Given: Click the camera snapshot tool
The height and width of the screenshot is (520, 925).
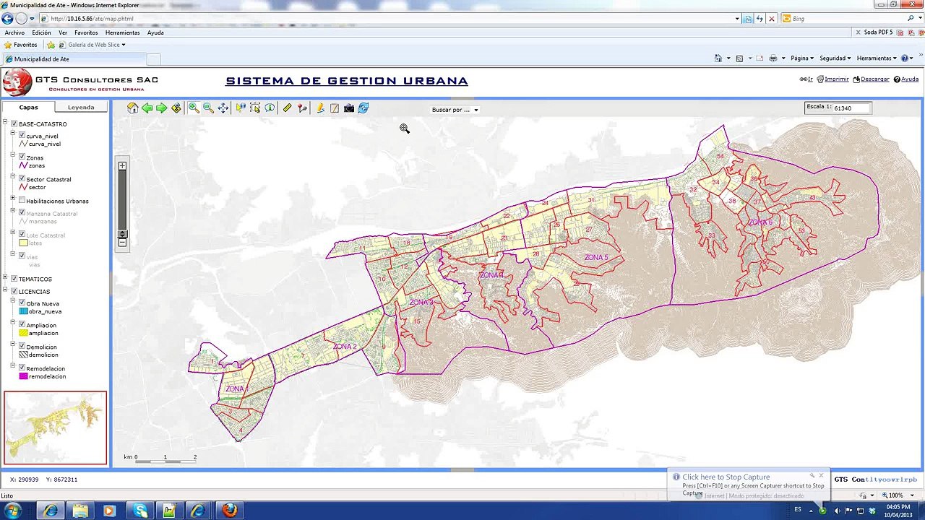Looking at the screenshot, I should (x=349, y=108).
